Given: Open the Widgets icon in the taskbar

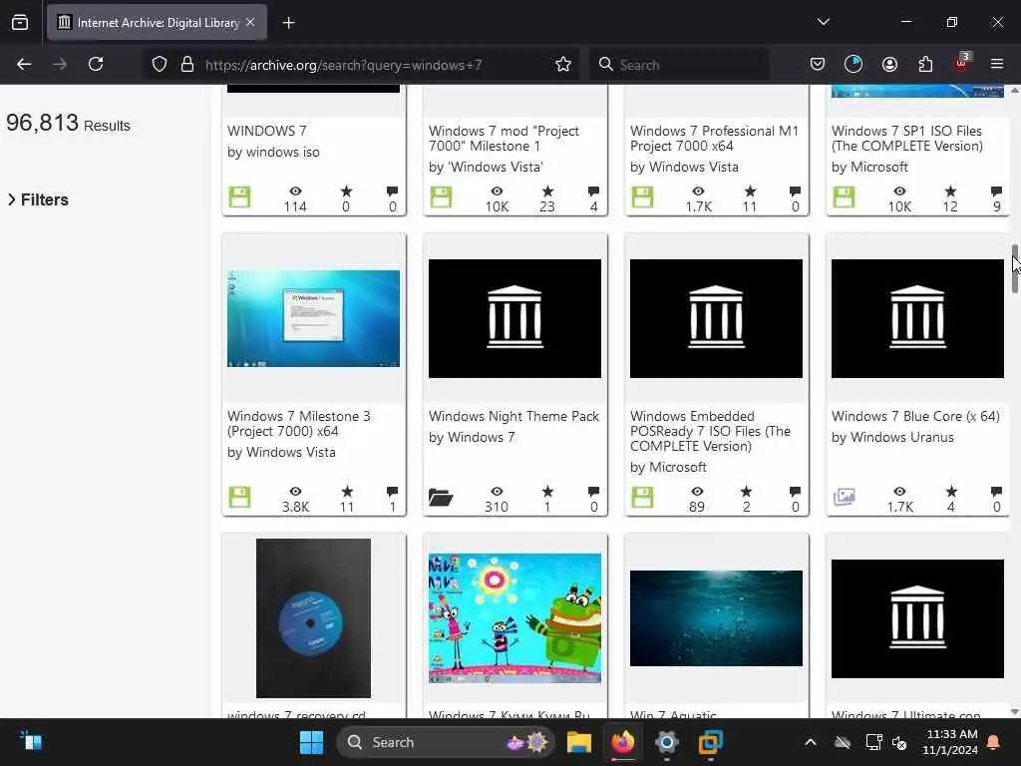Looking at the screenshot, I should [31, 742].
